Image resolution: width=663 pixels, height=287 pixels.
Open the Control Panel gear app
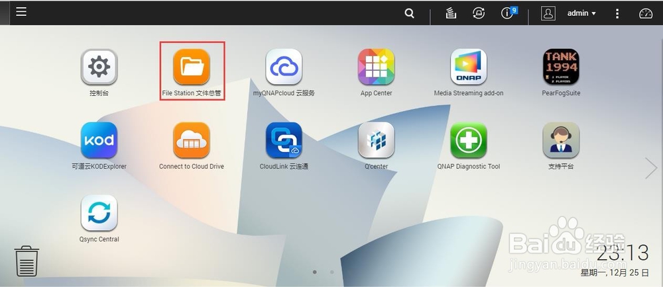[99, 67]
